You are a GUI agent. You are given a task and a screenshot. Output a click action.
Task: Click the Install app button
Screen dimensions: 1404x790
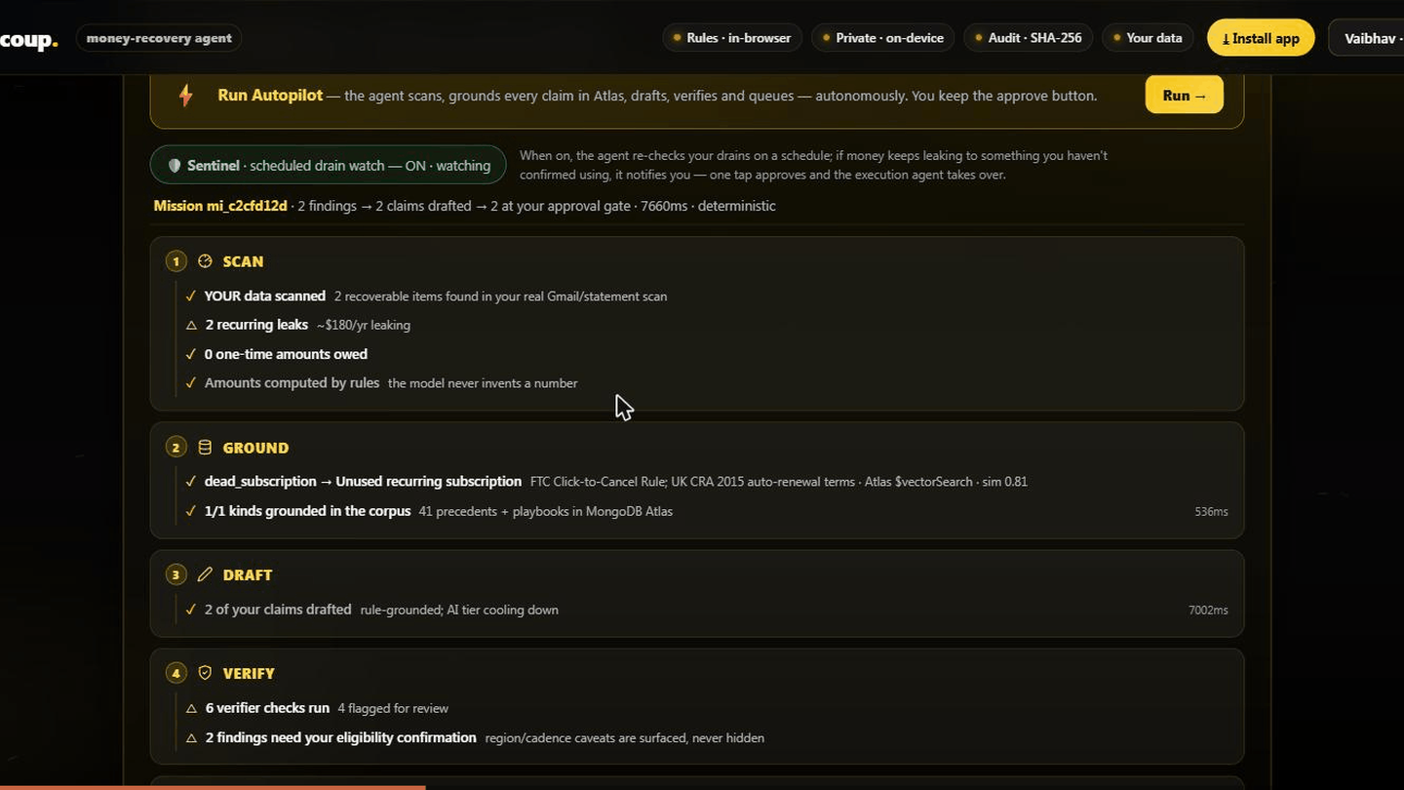pyautogui.click(x=1261, y=38)
